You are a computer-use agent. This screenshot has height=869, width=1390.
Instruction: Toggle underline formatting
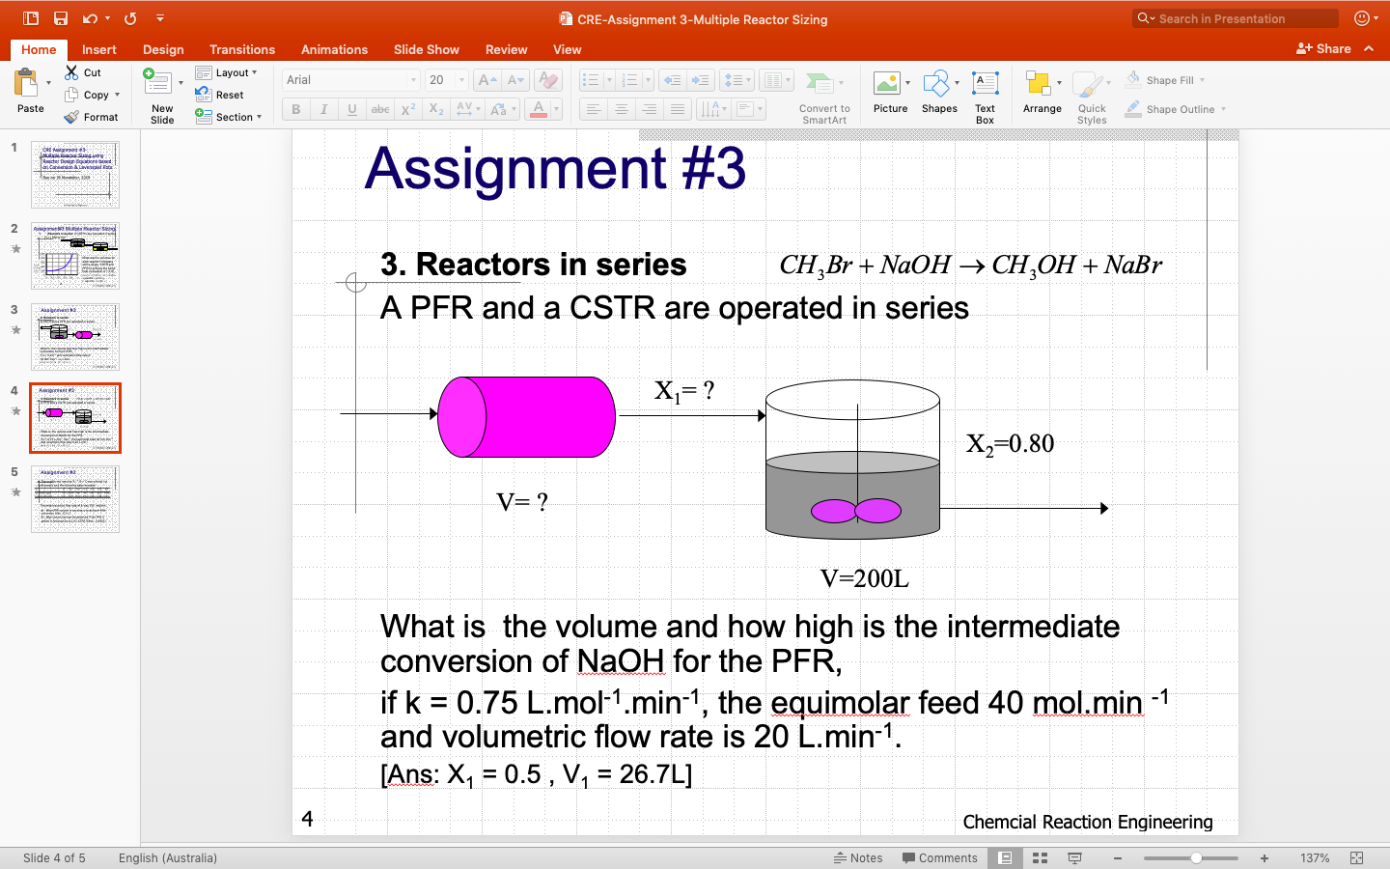point(351,109)
